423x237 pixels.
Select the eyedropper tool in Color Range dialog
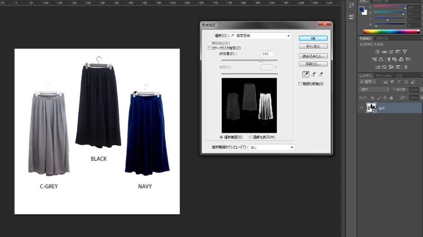306,74
